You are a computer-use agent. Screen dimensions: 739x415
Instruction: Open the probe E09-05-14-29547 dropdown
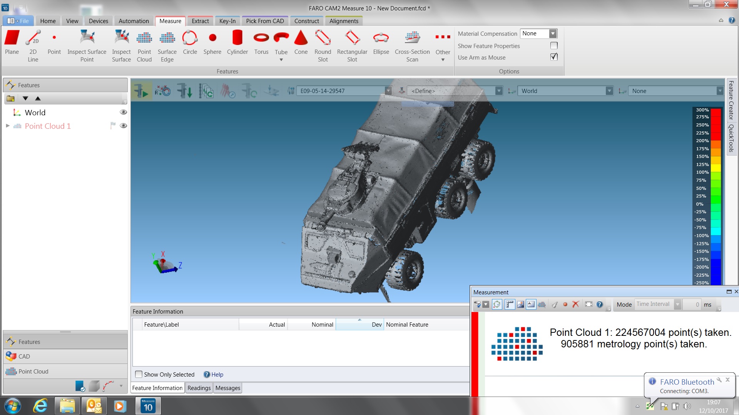(388, 91)
